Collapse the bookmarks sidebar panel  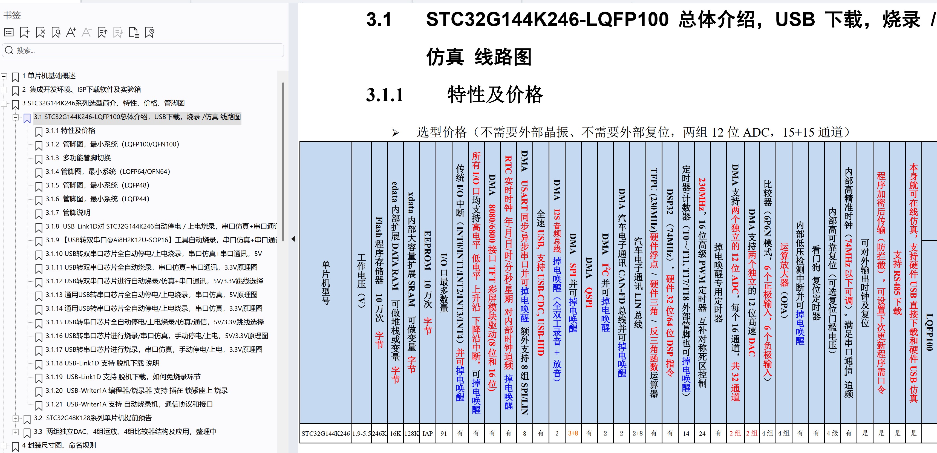293,239
